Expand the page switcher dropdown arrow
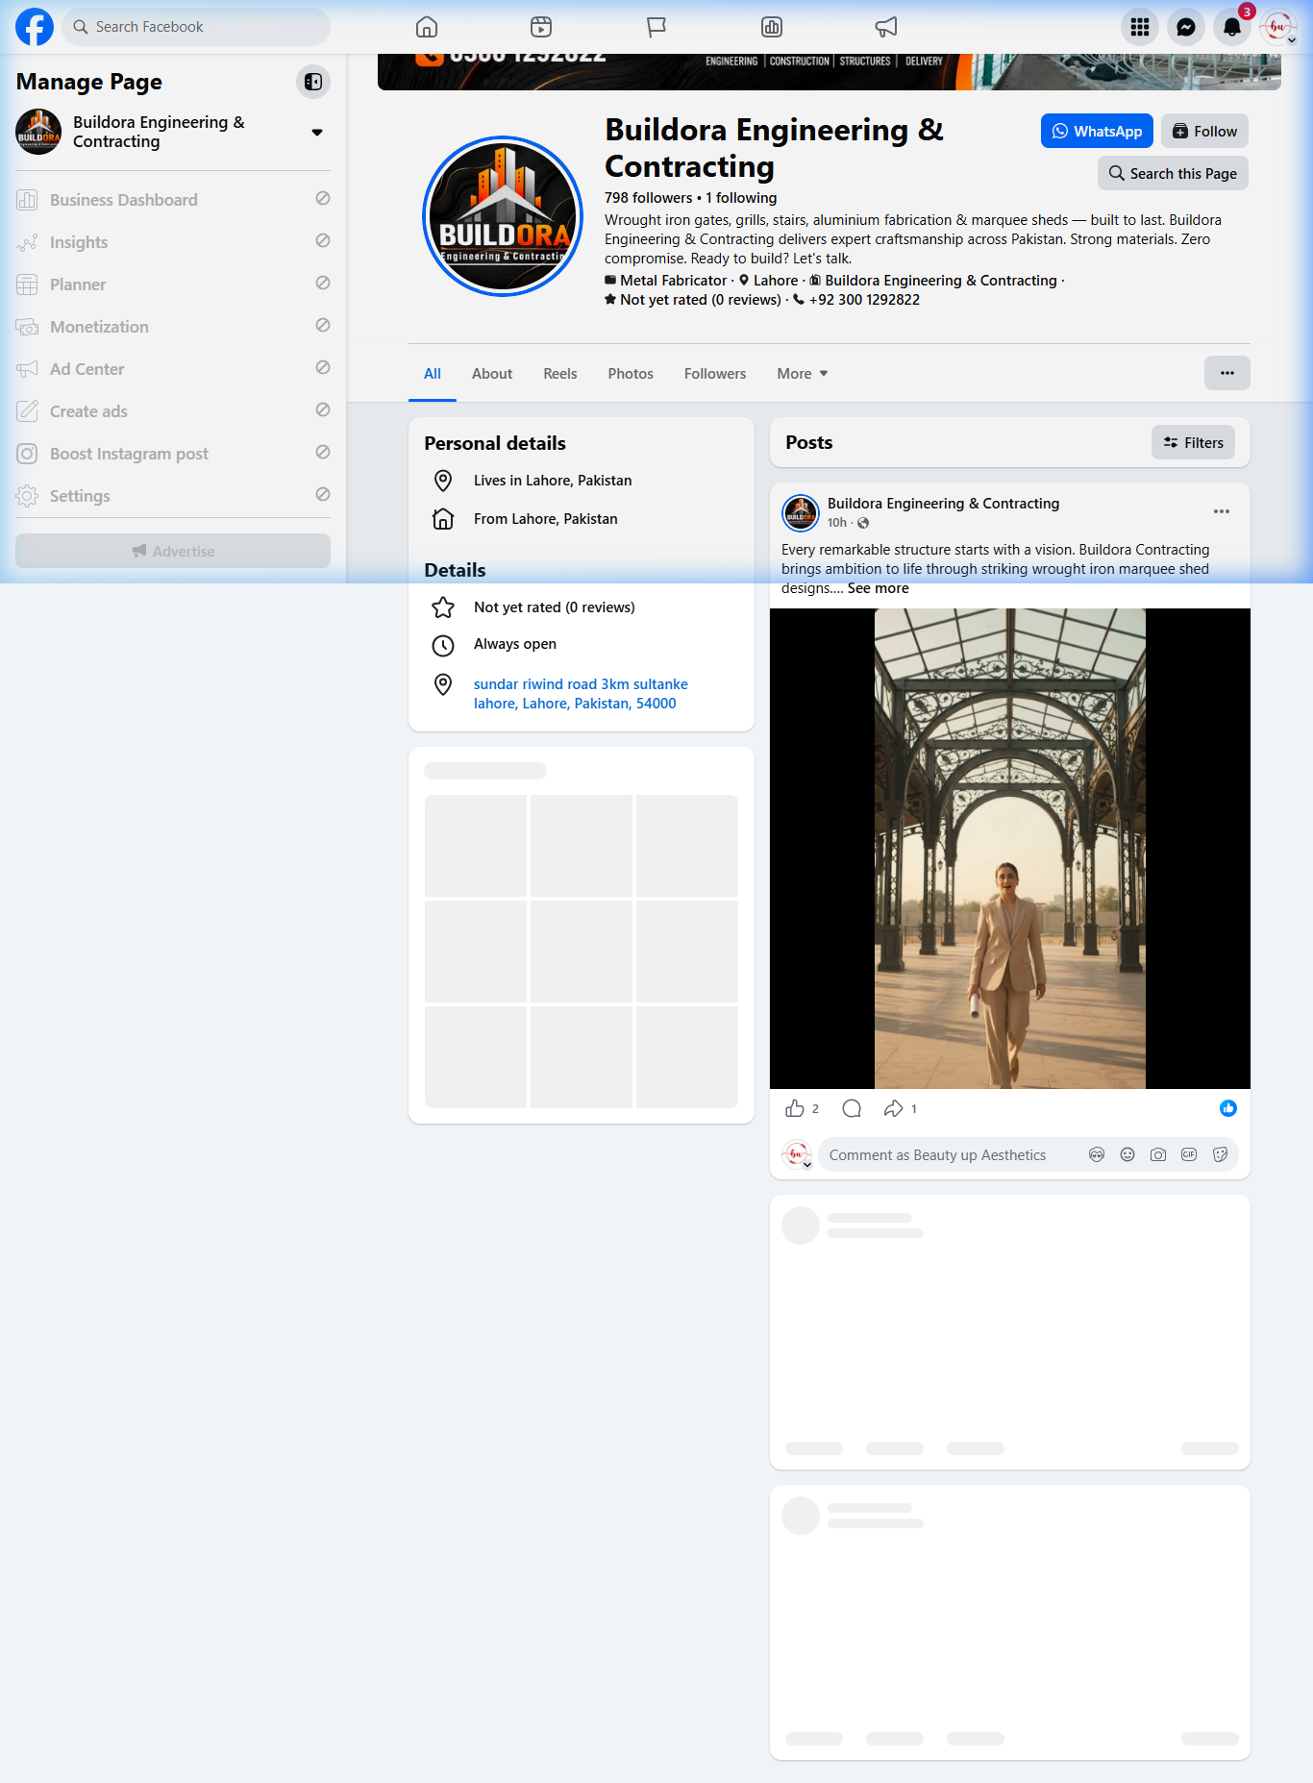The height and width of the screenshot is (1783, 1313). (x=317, y=133)
